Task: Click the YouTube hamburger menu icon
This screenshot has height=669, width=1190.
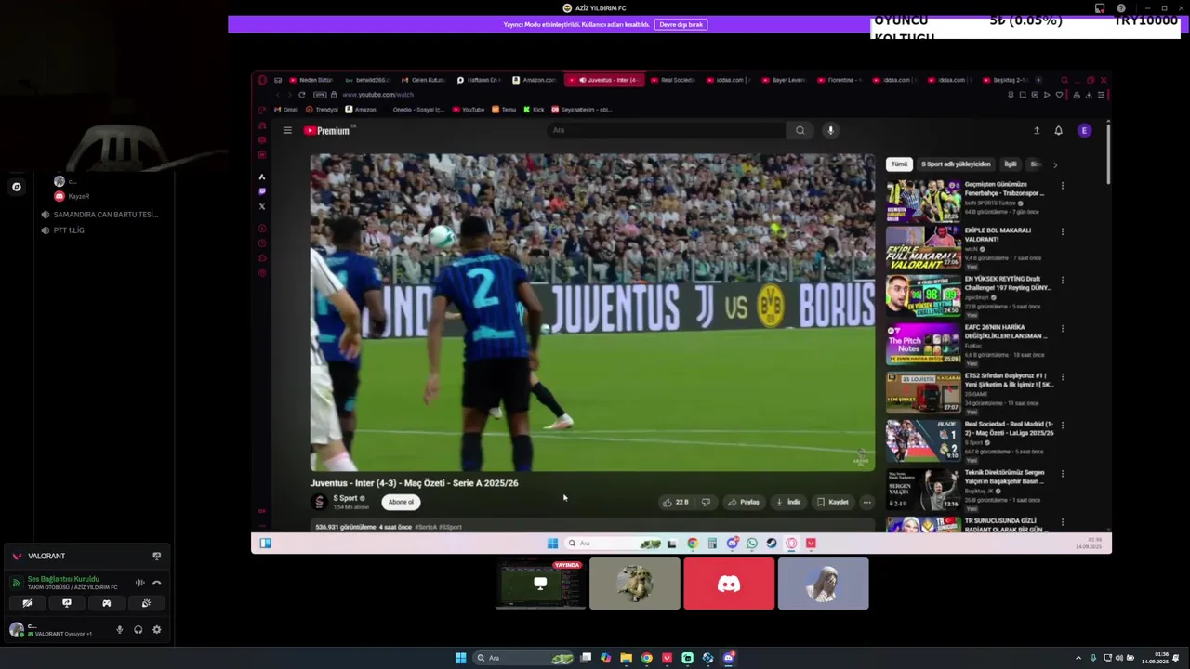Action: [x=287, y=131]
